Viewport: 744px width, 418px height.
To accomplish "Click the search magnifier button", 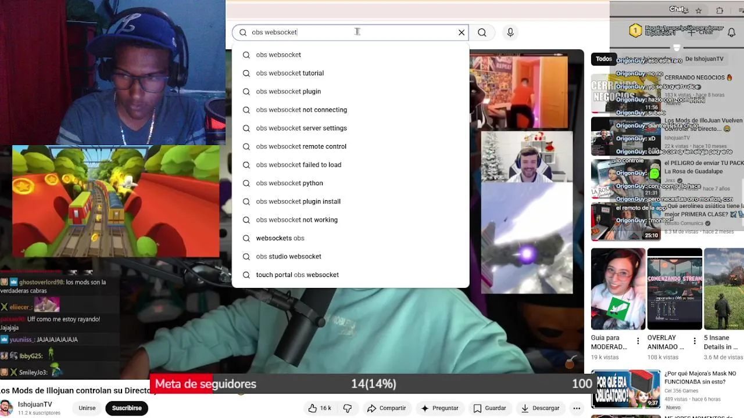I will (482, 33).
